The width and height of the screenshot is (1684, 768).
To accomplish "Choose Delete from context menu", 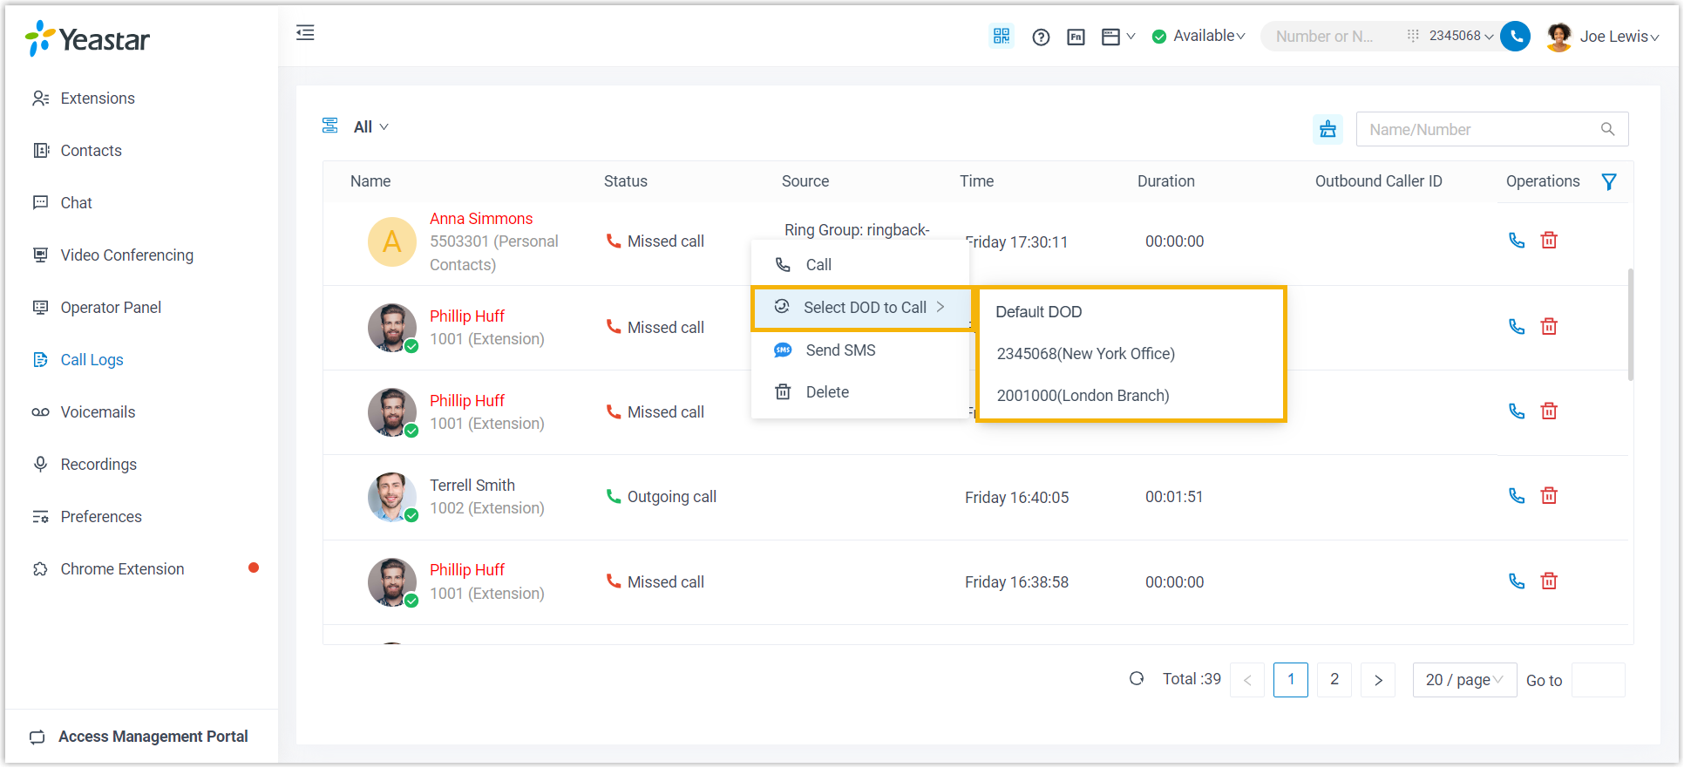I will point(860,392).
